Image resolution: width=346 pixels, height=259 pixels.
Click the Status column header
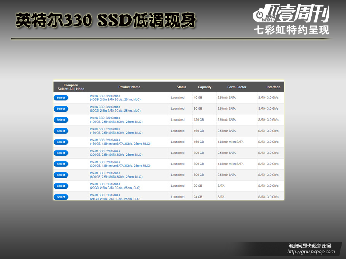(181, 87)
